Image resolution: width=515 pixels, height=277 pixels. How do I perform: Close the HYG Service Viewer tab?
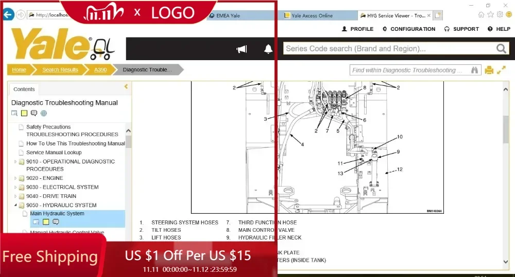coord(428,15)
